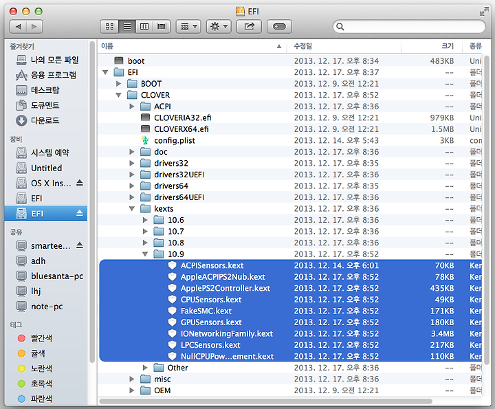Select the 10.6 folder row

[x=290, y=220]
